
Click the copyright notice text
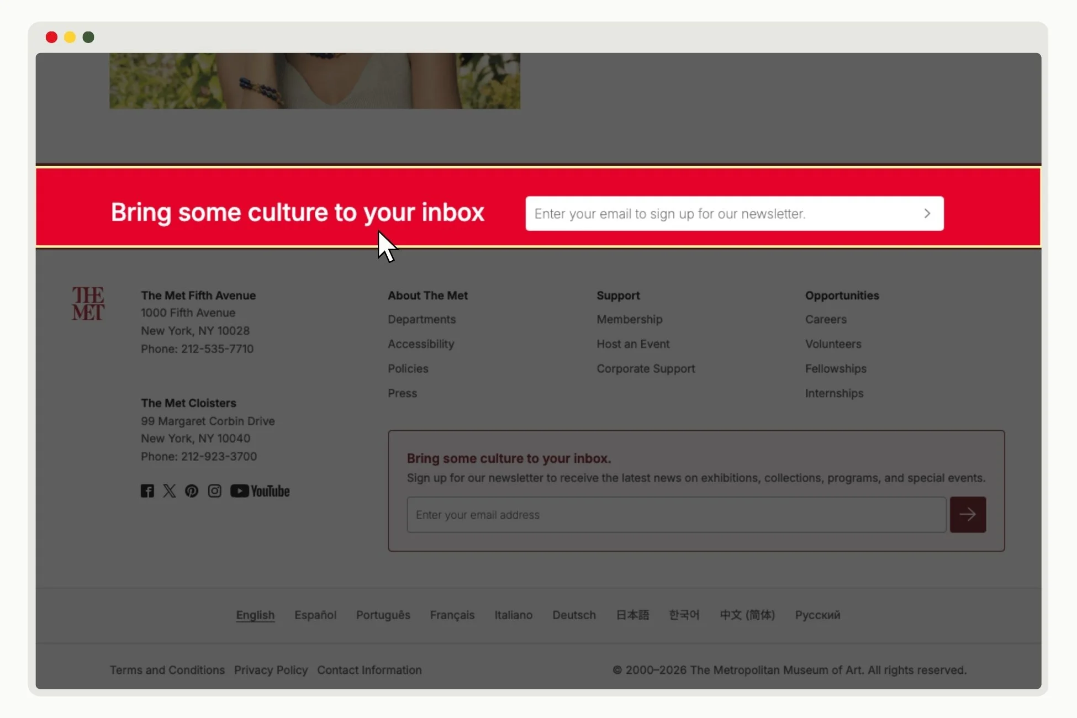click(x=789, y=670)
